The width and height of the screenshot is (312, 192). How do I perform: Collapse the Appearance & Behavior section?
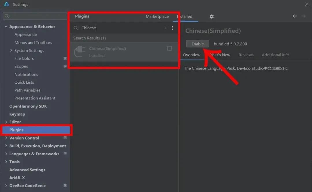(6, 27)
